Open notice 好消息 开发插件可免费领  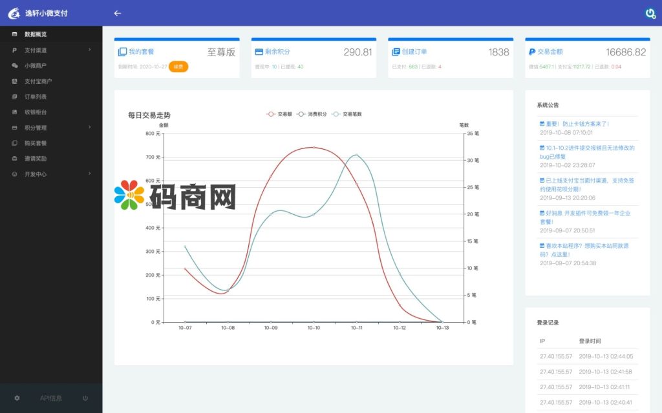click(585, 217)
